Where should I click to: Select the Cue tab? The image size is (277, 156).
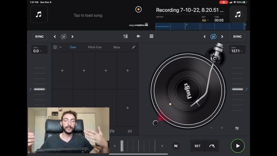[73, 47]
